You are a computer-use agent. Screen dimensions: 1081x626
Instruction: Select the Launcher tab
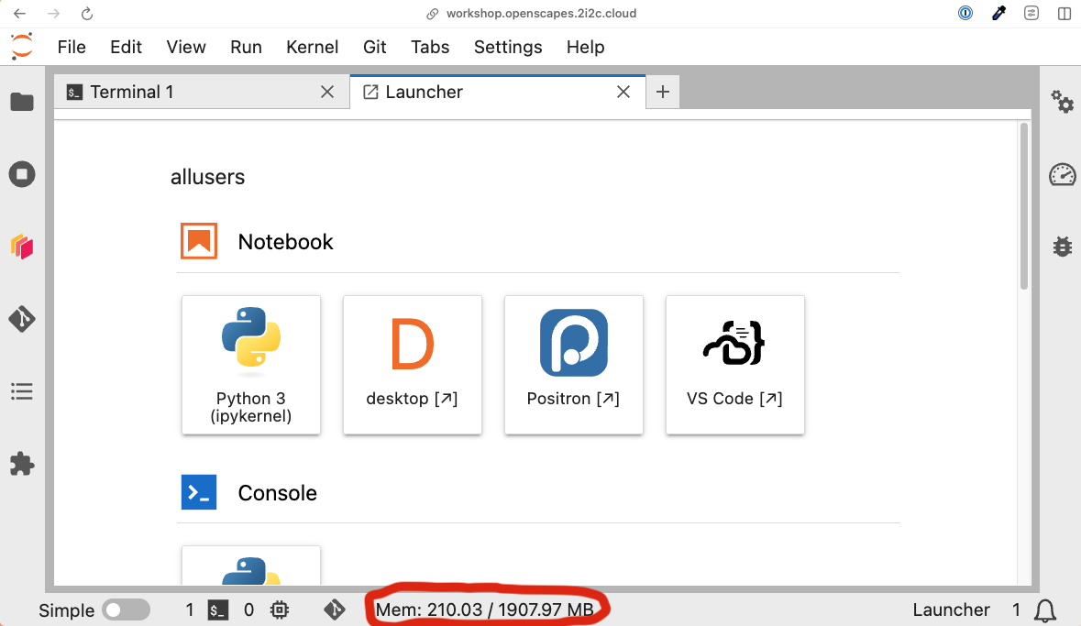pos(498,92)
